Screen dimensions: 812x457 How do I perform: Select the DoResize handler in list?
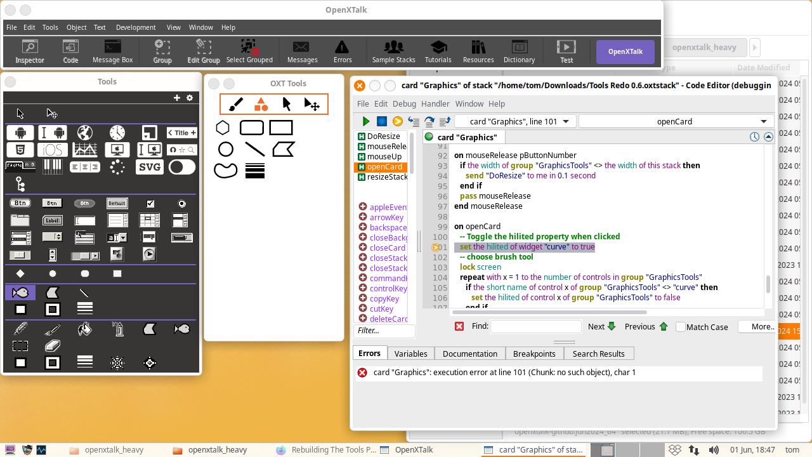click(x=383, y=136)
